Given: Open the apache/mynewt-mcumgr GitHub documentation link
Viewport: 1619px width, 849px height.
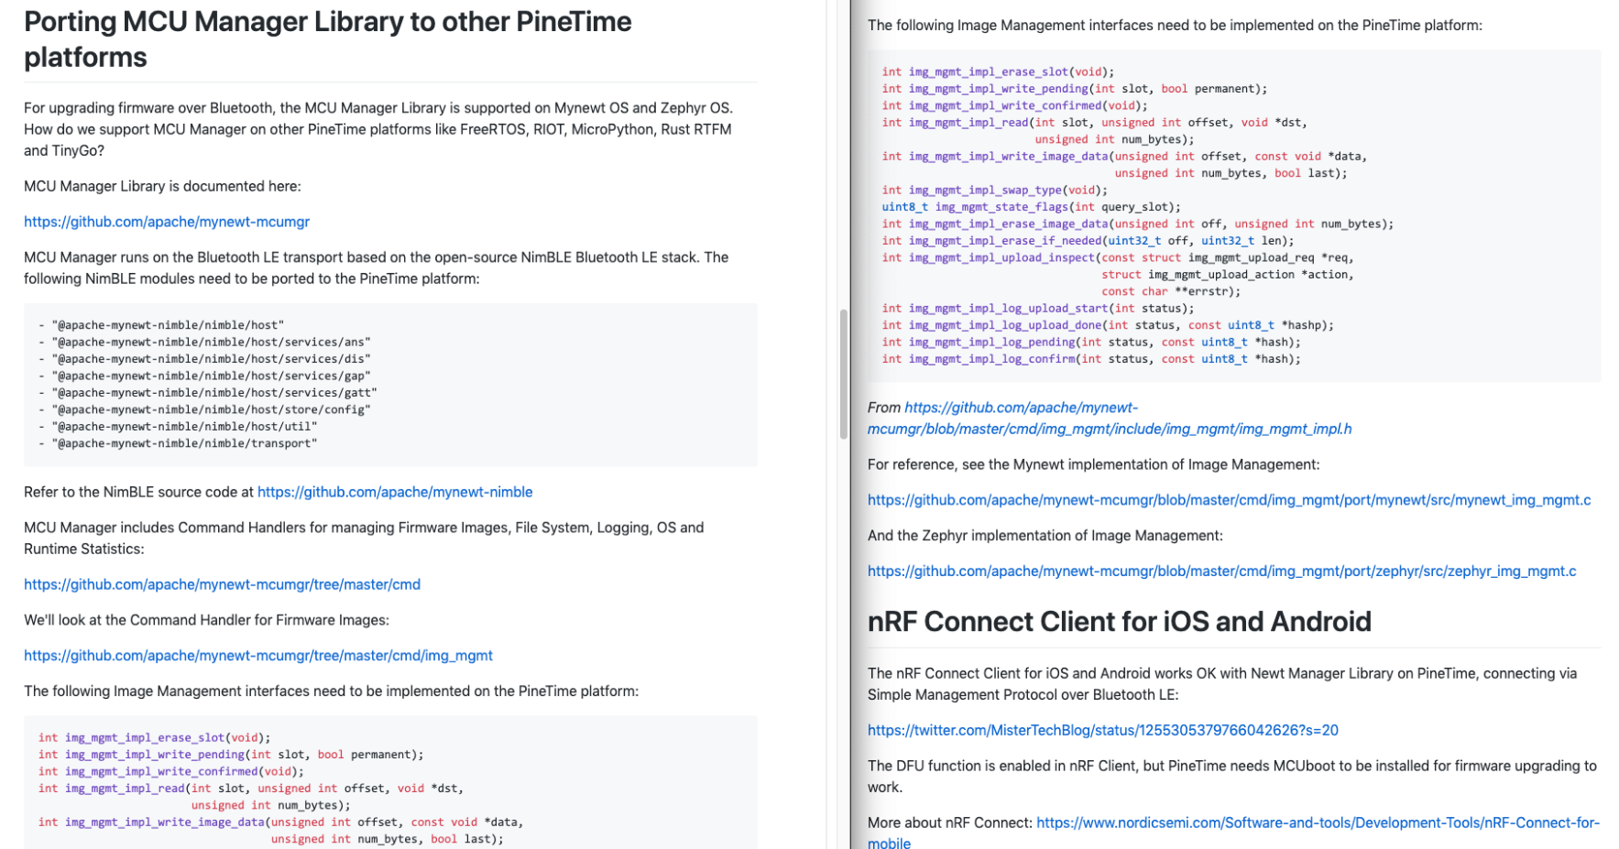Looking at the screenshot, I should (x=166, y=222).
